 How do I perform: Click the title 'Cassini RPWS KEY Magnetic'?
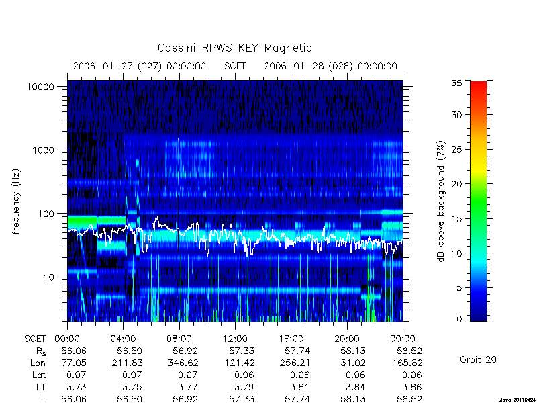click(x=234, y=48)
